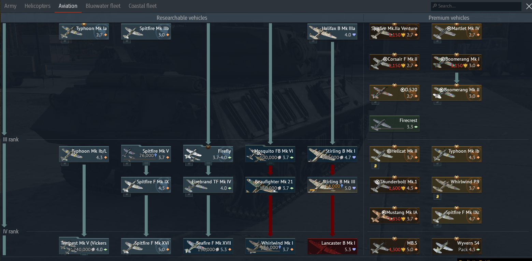Select the Spitfire Mk V group
Image resolution: width=532 pixels, height=261 pixels.
146,154
